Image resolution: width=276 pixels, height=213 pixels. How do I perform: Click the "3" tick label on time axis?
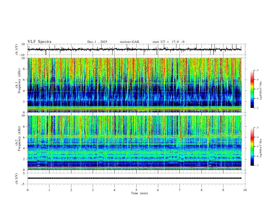tap(93, 190)
